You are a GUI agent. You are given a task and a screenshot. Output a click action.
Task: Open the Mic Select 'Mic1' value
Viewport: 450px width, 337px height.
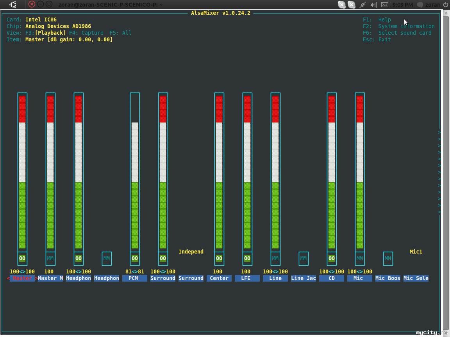[x=416, y=252]
